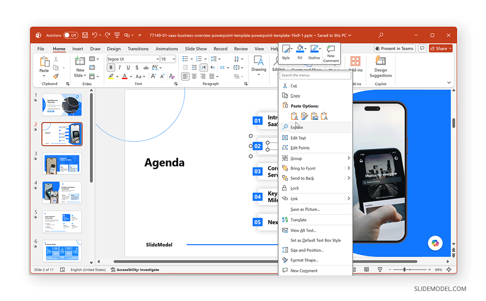Clear all formatting icon
The image size is (486, 301).
[x=172, y=76]
